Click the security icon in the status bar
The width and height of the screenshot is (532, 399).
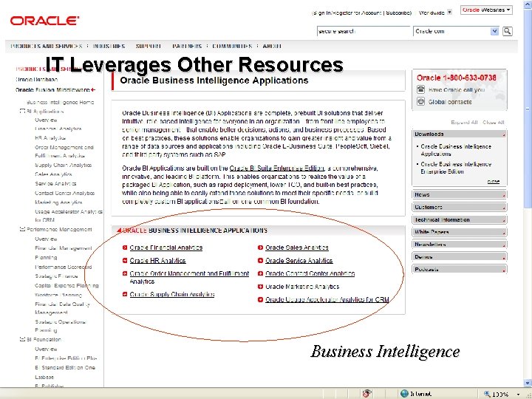coord(366,394)
